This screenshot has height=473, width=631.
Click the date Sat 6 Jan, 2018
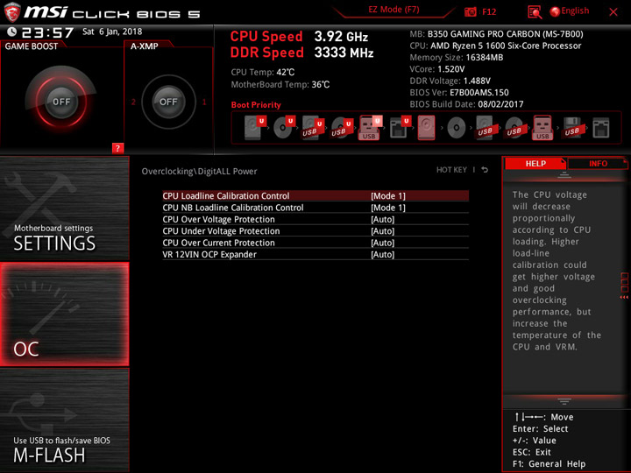pos(112,32)
